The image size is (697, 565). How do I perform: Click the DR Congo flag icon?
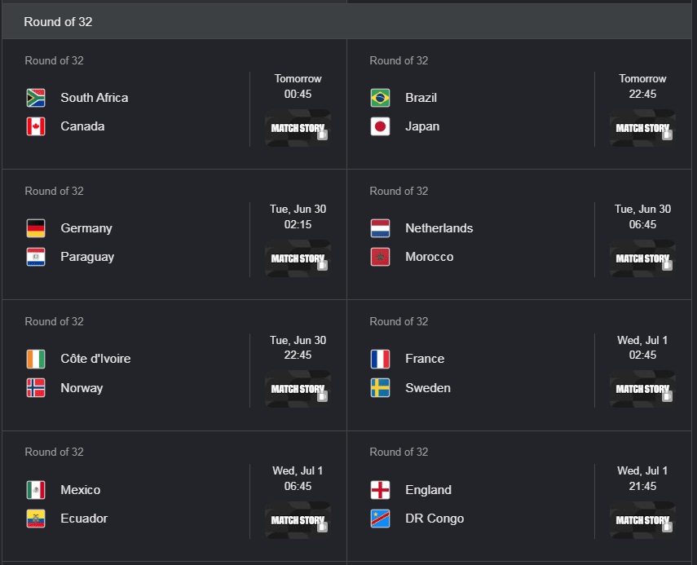380,519
